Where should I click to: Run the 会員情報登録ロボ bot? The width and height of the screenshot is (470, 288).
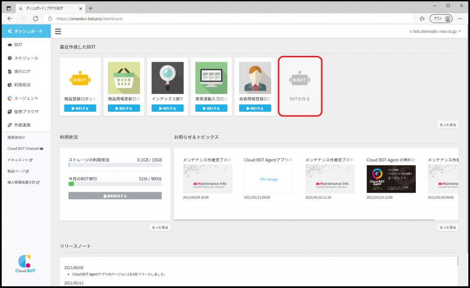[x=255, y=108]
